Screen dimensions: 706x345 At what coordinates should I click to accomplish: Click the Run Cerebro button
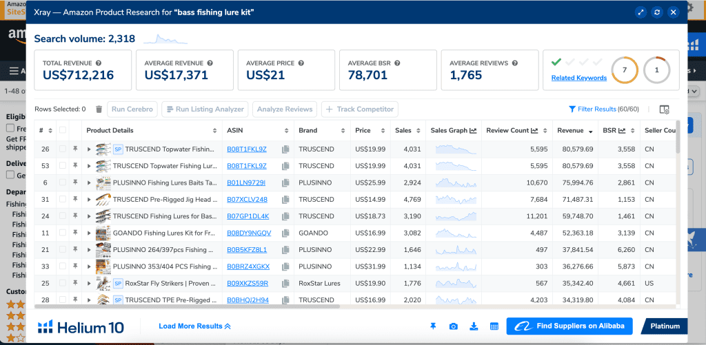[132, 109]
